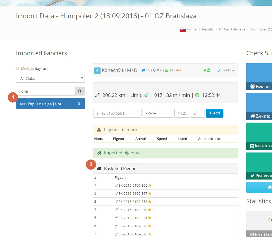This screenshot has width=272, height=237.
Task: Open the Tools dropdown menu
Action: pos(226,70)
